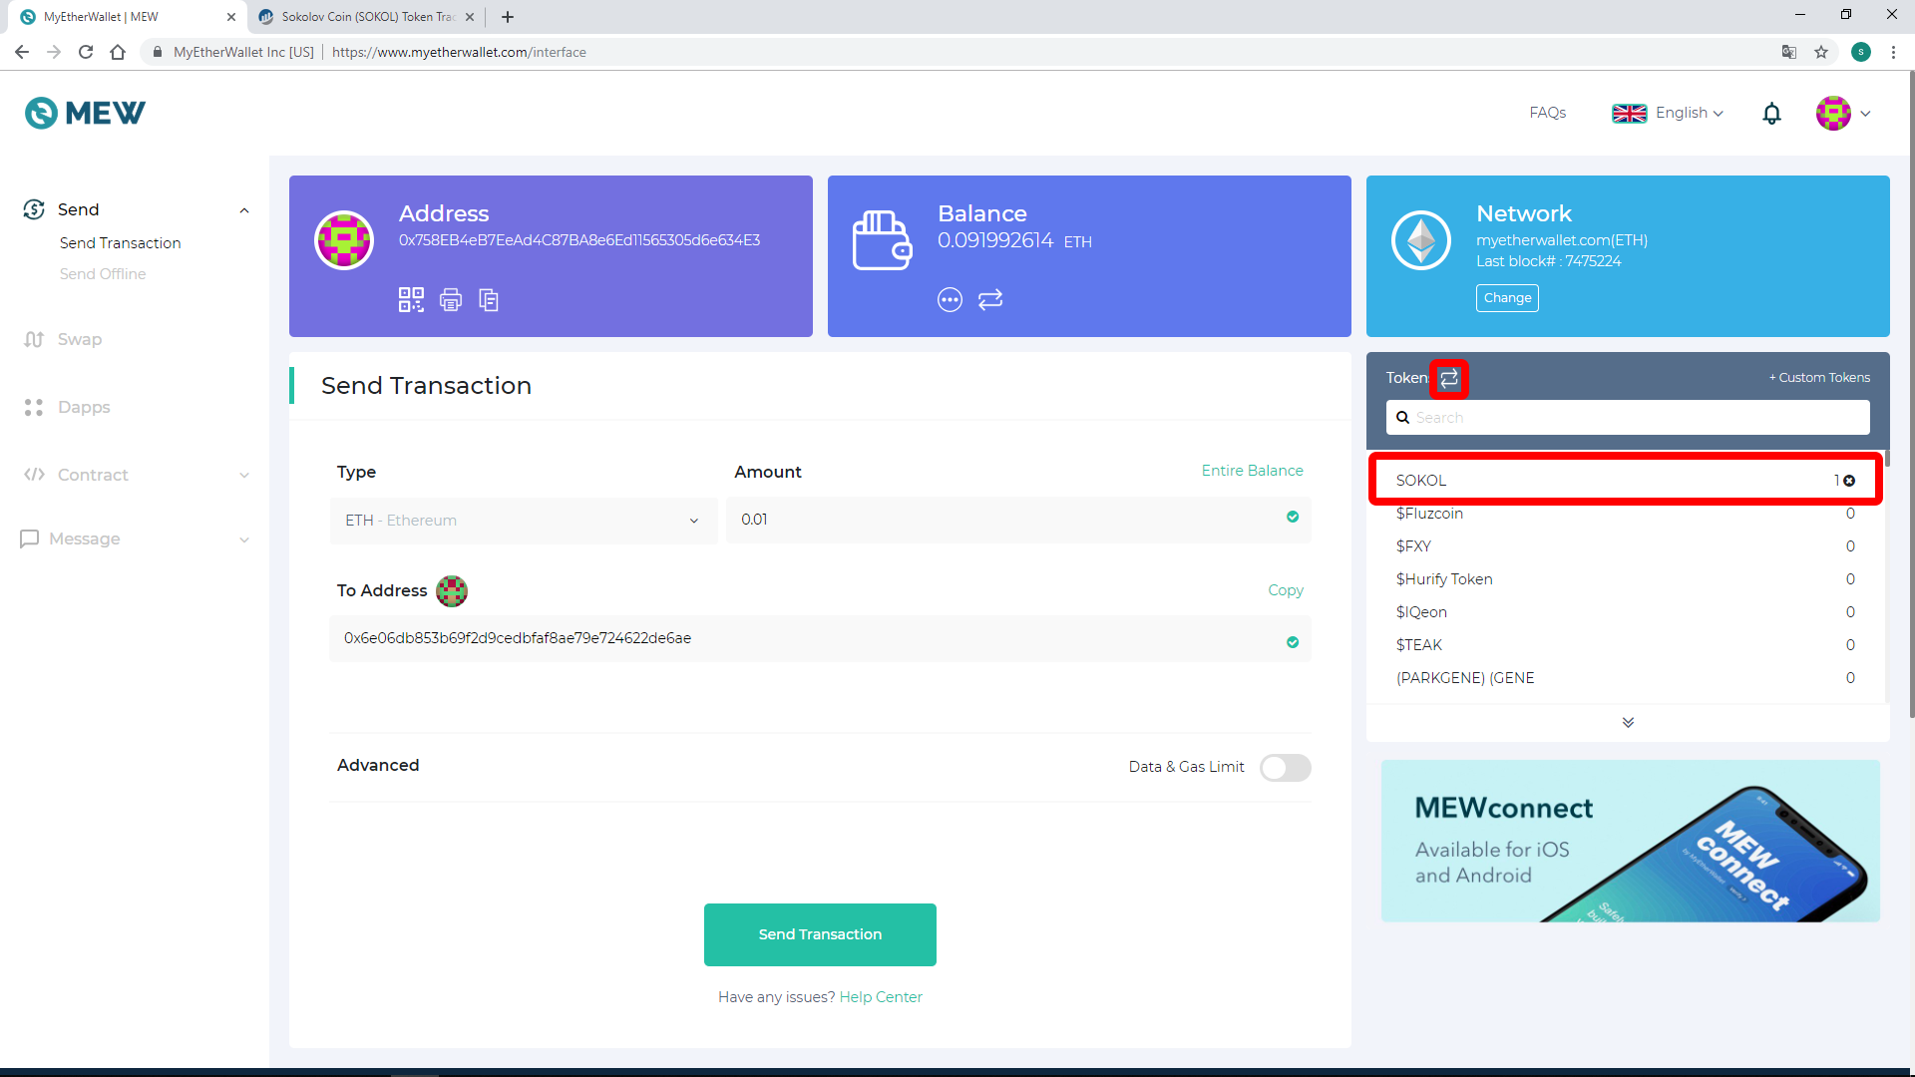Open the FAQs link
Viewport: 1915px width, 1077px height.
click(x=1548, y=113)
